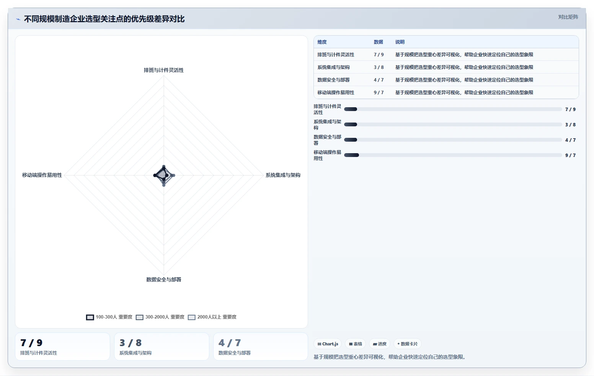Select the 排班与计件灵活性 table row
594x376 pixels.
[446, 55]
